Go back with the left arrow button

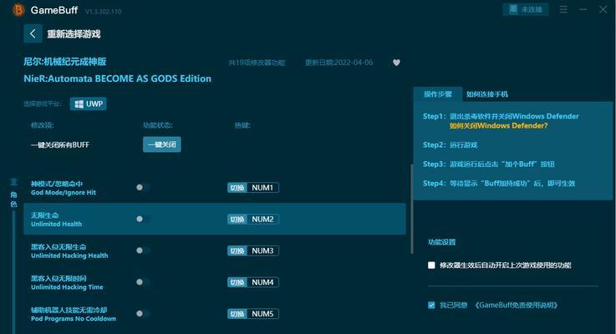pos(33,33)
